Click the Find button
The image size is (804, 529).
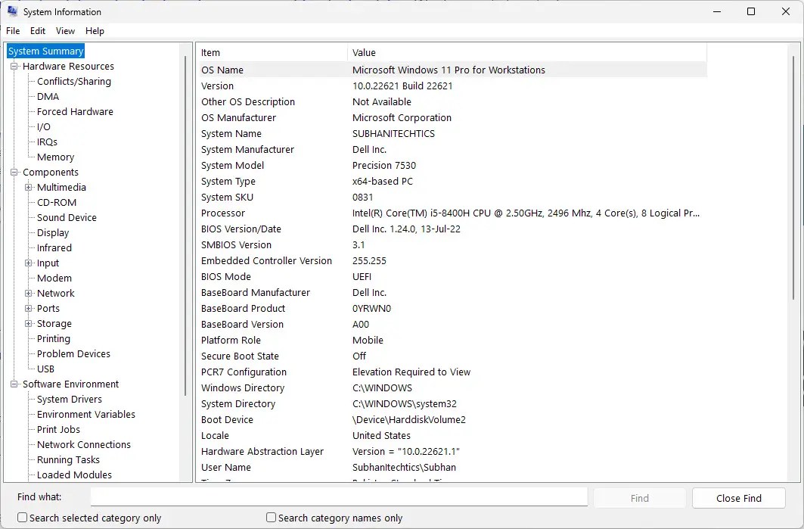[x=639, y=498]
